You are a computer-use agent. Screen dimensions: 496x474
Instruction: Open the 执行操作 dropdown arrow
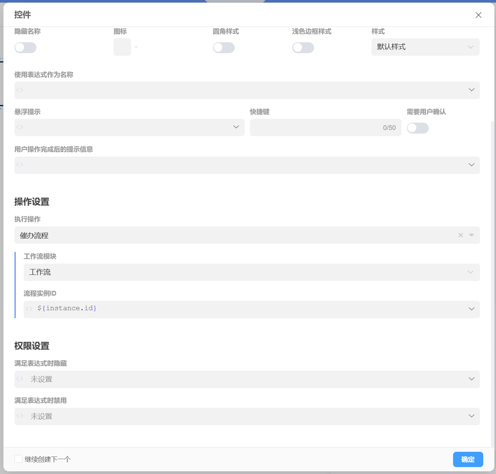472,235
